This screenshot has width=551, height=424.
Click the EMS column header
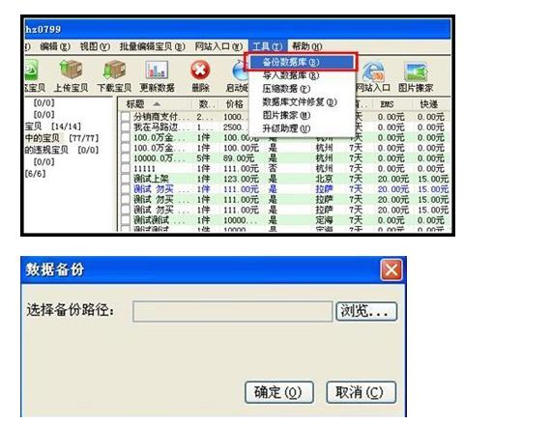387,104
